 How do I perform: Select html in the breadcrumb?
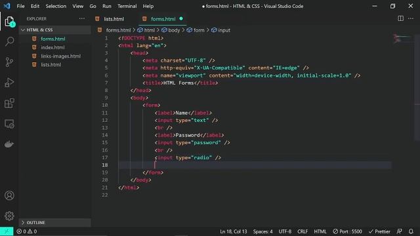[146, 30]
